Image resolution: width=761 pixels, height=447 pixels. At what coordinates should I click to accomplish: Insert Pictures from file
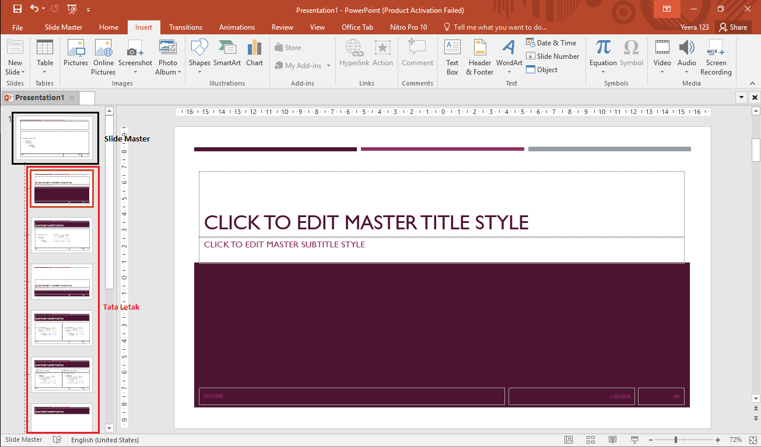(x=76, y=56)
